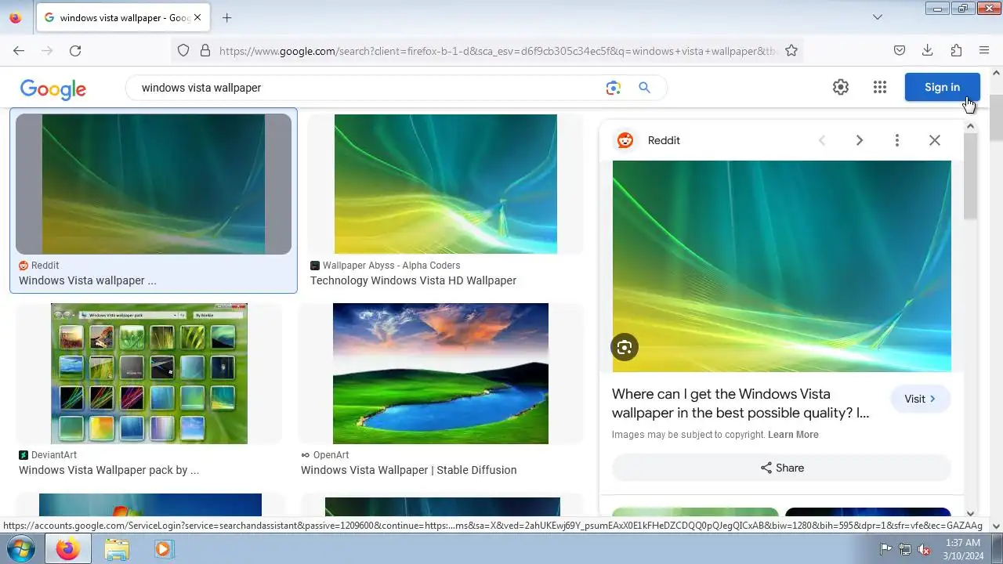Screen dimensions: 1003x564
Task: Submit search with the magnifier icon
Action: 644,88
